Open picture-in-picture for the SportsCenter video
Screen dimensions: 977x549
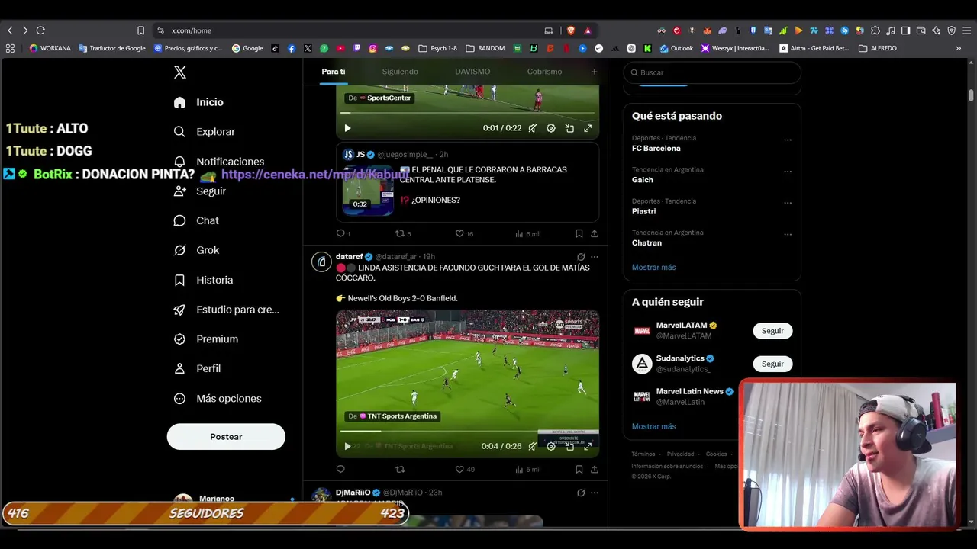[569, 129]
